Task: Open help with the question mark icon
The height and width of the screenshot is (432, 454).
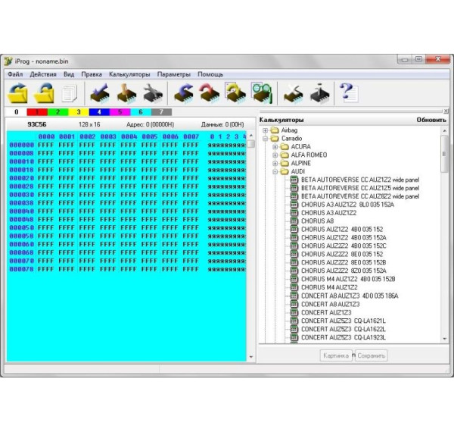Action: tap(347, 93)
